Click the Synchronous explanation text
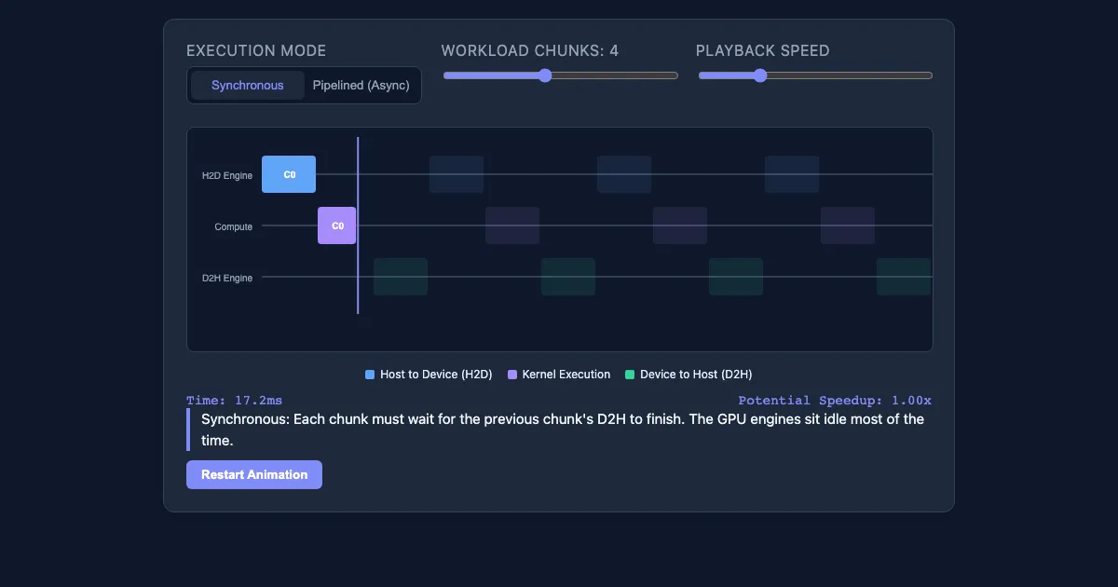The image size is (1118, 587). [563, 430]
